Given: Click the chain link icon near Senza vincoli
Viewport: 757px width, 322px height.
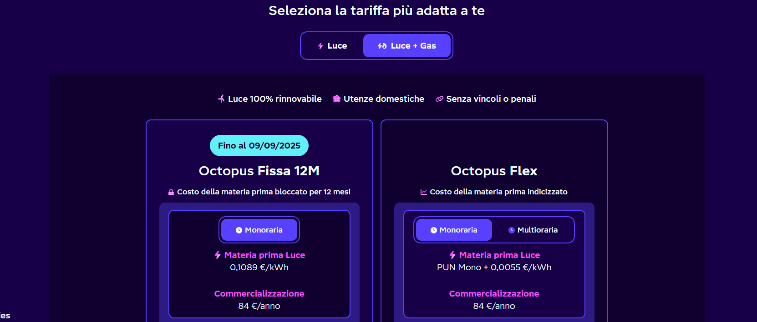Looking at the screenshot, I should [x=439, y=99].
